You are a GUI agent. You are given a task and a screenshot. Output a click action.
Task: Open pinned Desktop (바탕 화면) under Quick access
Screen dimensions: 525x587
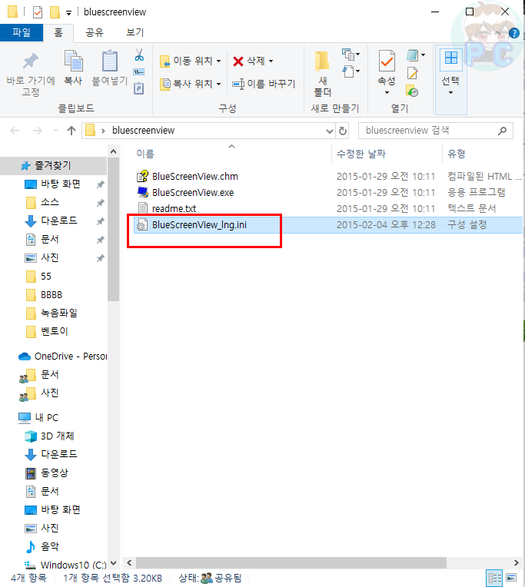[x=60, y=184]
